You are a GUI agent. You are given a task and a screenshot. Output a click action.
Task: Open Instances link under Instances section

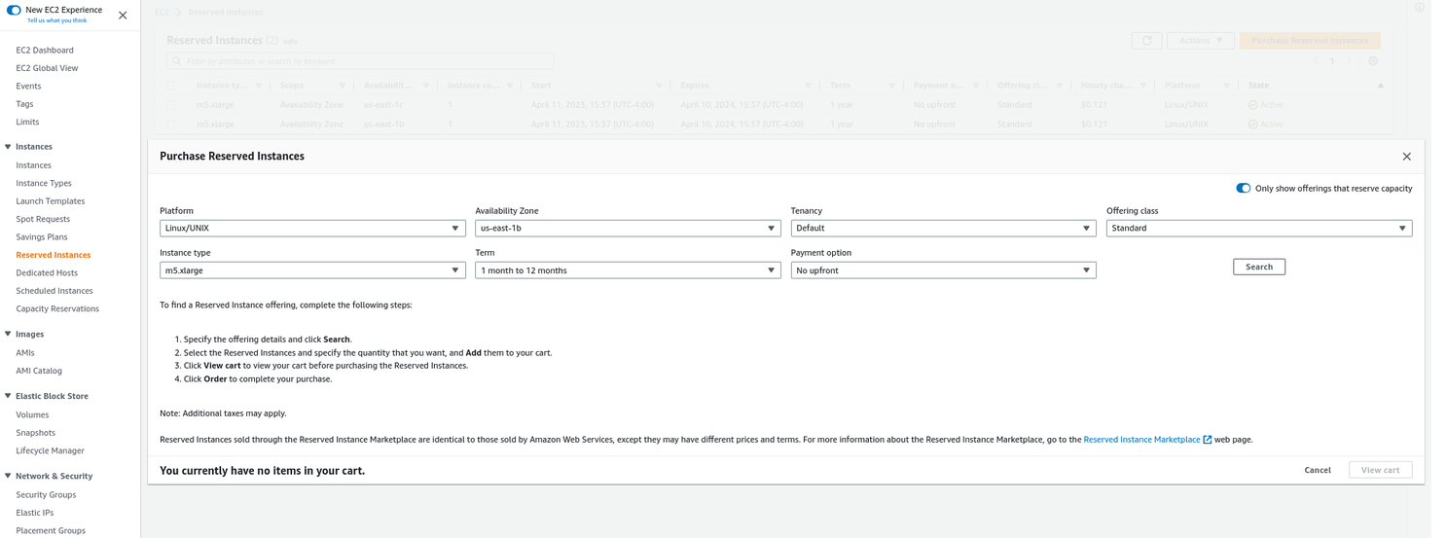click(x=33, y=165)
